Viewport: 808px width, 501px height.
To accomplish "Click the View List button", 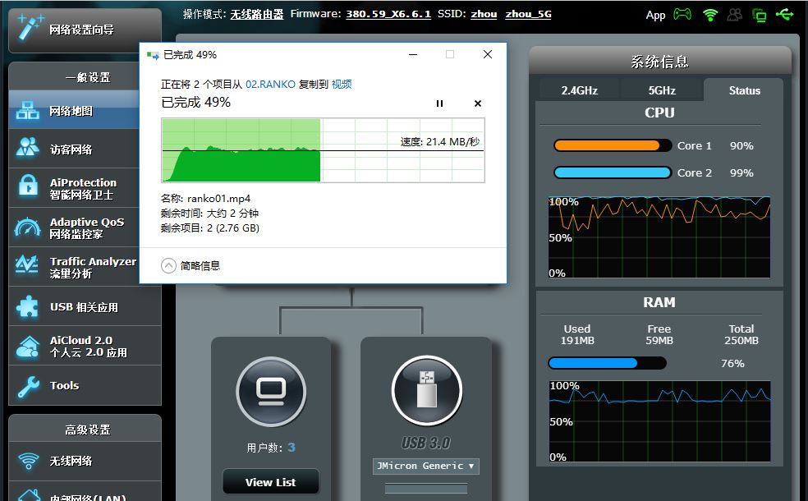I will pos(270,482).
